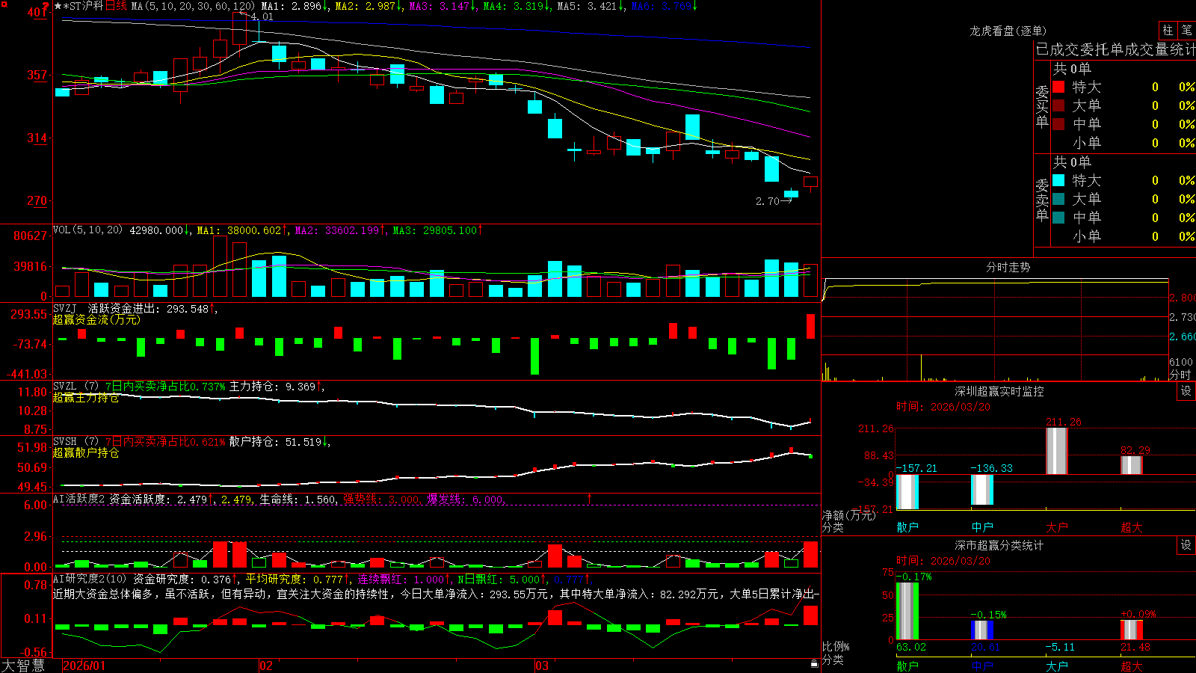Click the 超赢散户持仓 label
This screenshot has height=673, width=1196.
point(86,452)
